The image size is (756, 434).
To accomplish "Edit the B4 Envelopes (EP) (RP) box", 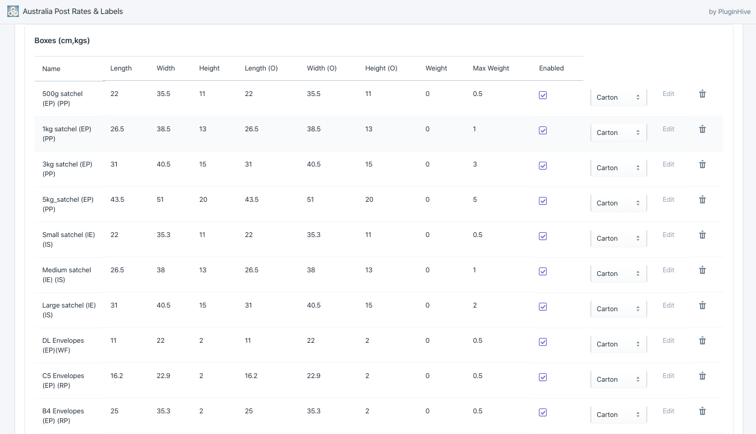I will (668, 411).
